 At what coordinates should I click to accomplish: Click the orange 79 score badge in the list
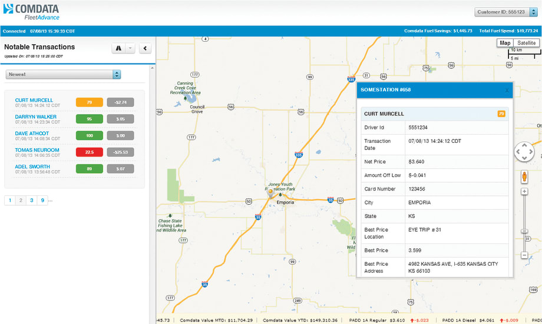pyautogui.click(x=89, y=102)
